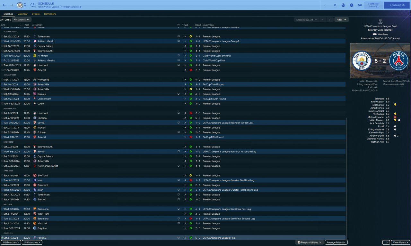Click the large Paris Saint-Germain crest in the scoreboard

tap(398, 61)
